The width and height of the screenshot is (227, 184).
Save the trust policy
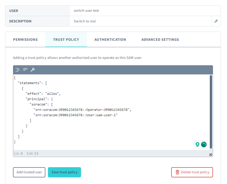tap(64, 172)
